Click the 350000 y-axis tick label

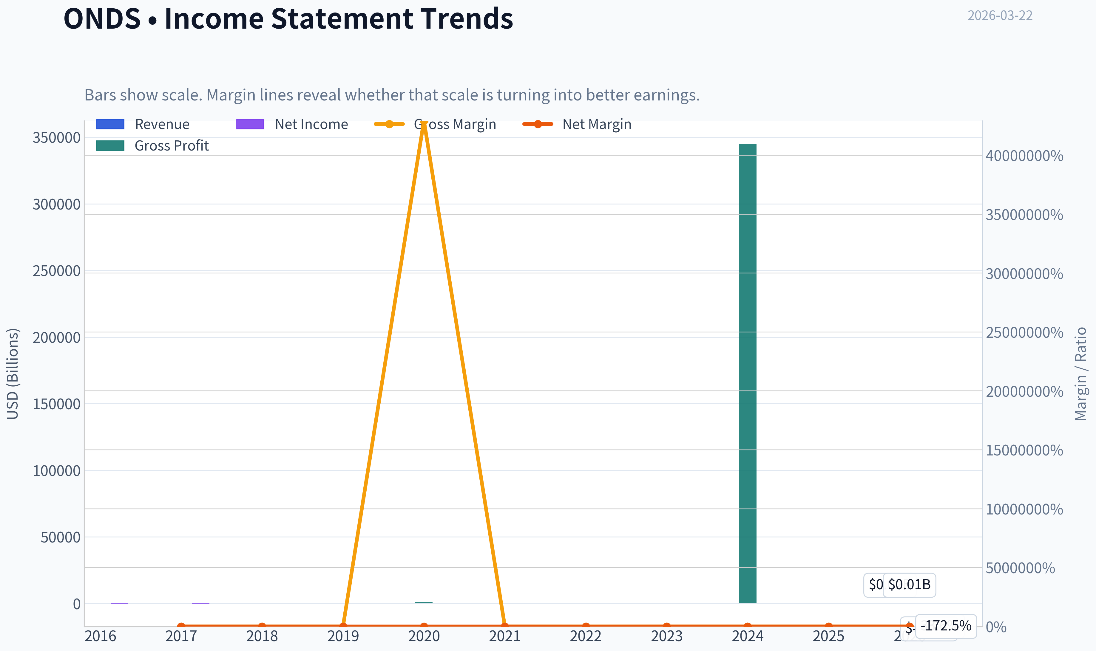[x=57, y=138]
